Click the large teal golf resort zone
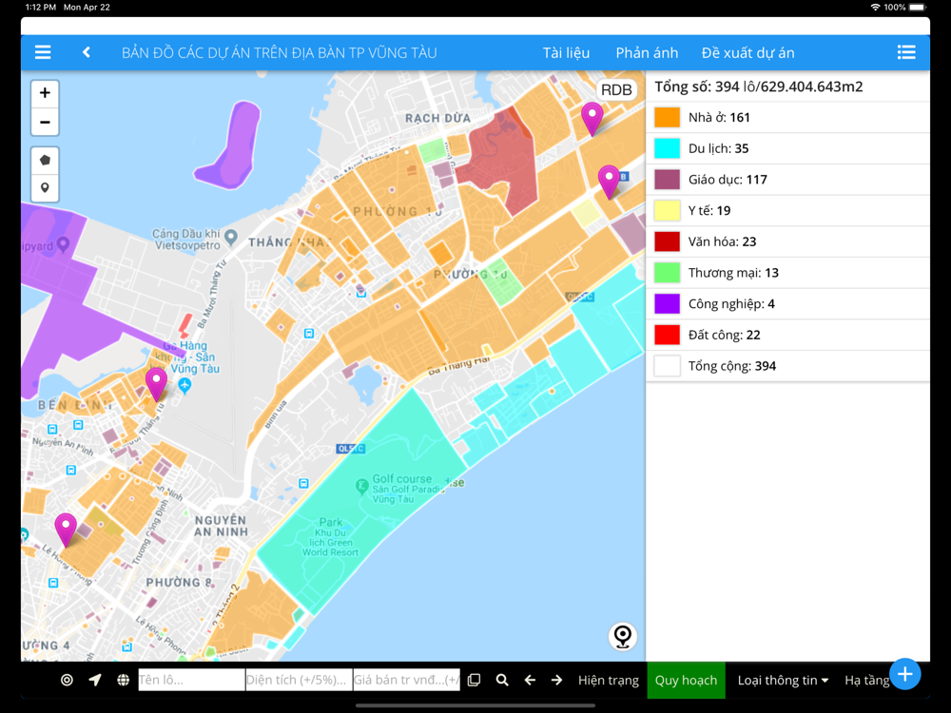Viewport: 951px width, 713px height. tap(364, 503)
